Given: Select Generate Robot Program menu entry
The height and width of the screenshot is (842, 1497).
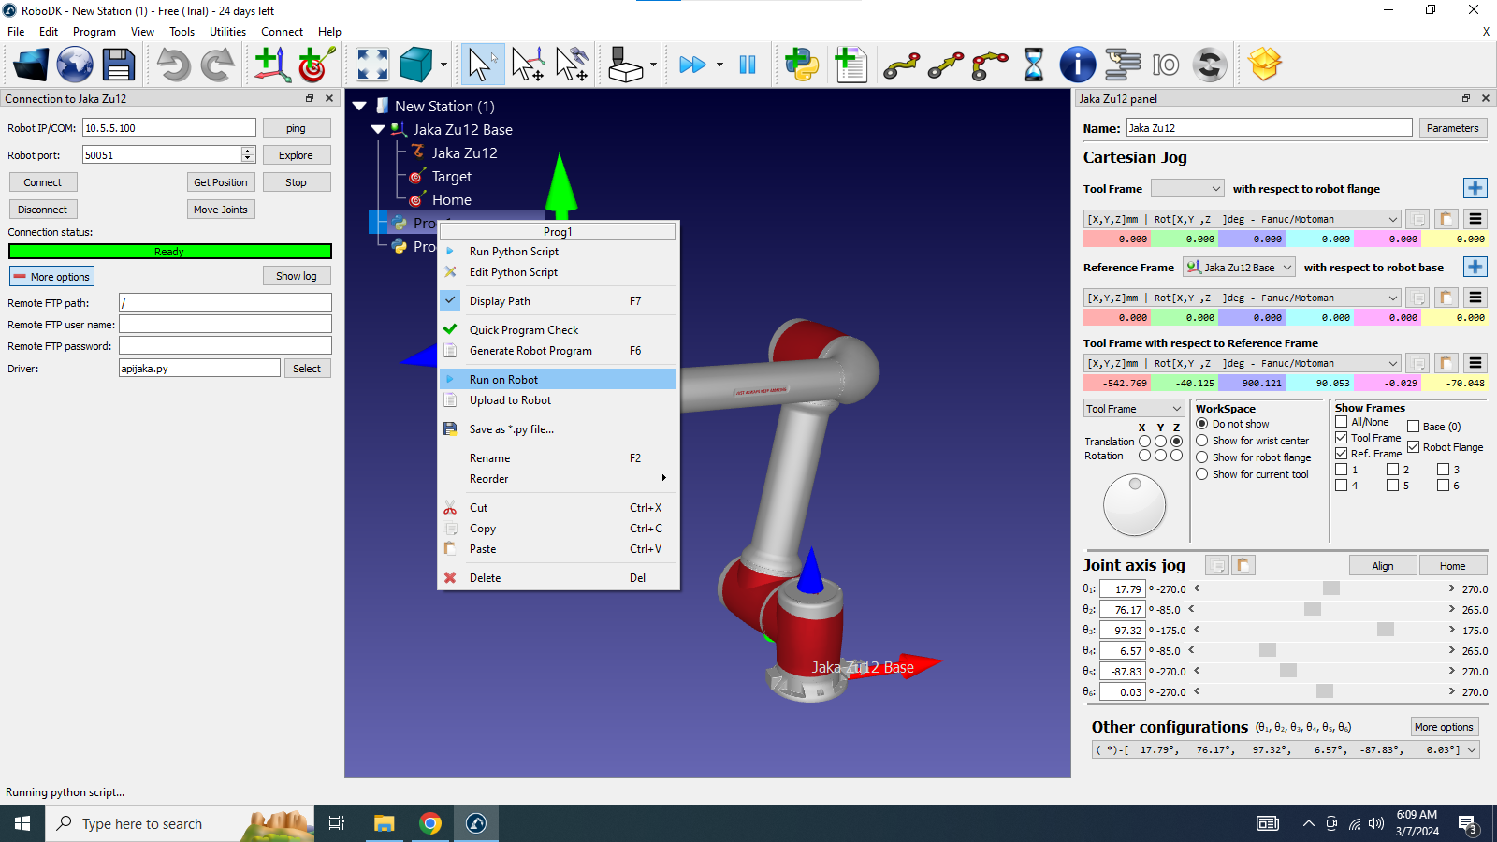Looking at the screenshot, I should tap(530, 351).
